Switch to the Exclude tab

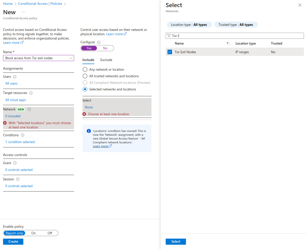click(x=106, y=60)
